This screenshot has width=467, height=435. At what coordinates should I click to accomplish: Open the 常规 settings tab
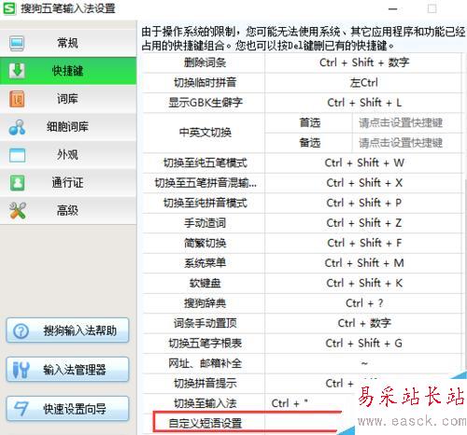coord(68,43)
